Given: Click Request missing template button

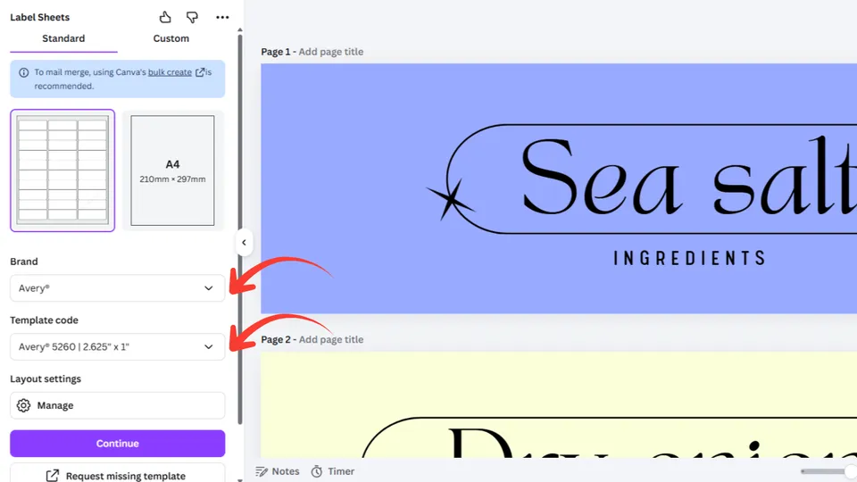Looking at the screenshot, I should point(118,473).
